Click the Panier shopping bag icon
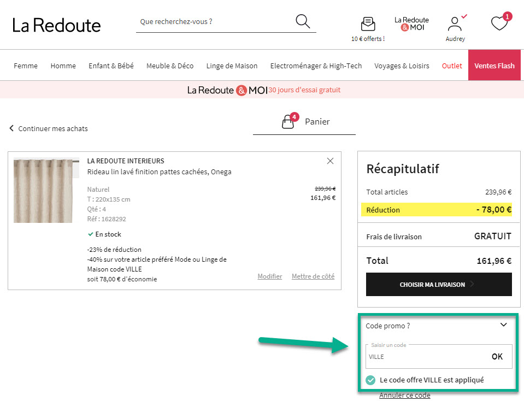Image resolution: width=524 pixels, height=401 pixels. click(x=288, y=122)
